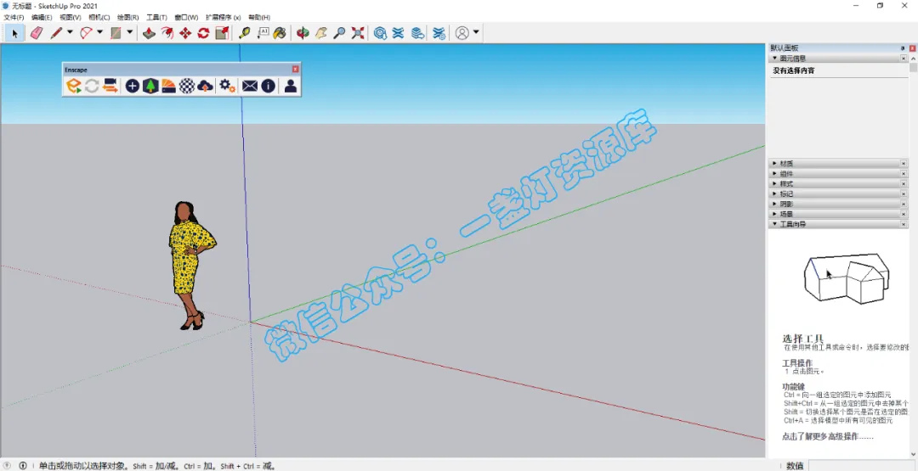Open dropdown arrow beside Line tool
The height and width of the screenshot is (471, 918).
point(71,33)
